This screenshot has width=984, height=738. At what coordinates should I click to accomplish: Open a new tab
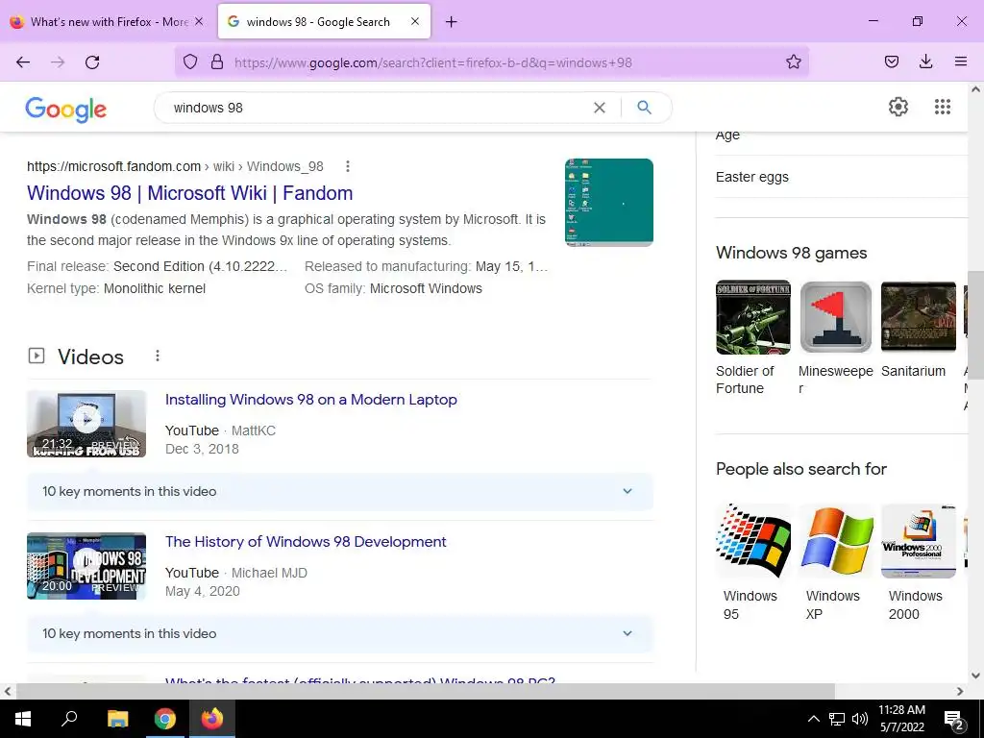452,22
